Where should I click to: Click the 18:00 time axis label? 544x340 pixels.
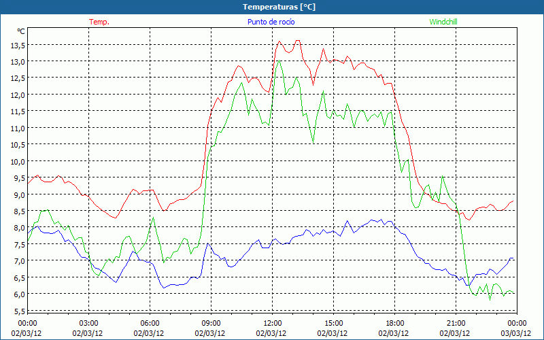[395, 324]
